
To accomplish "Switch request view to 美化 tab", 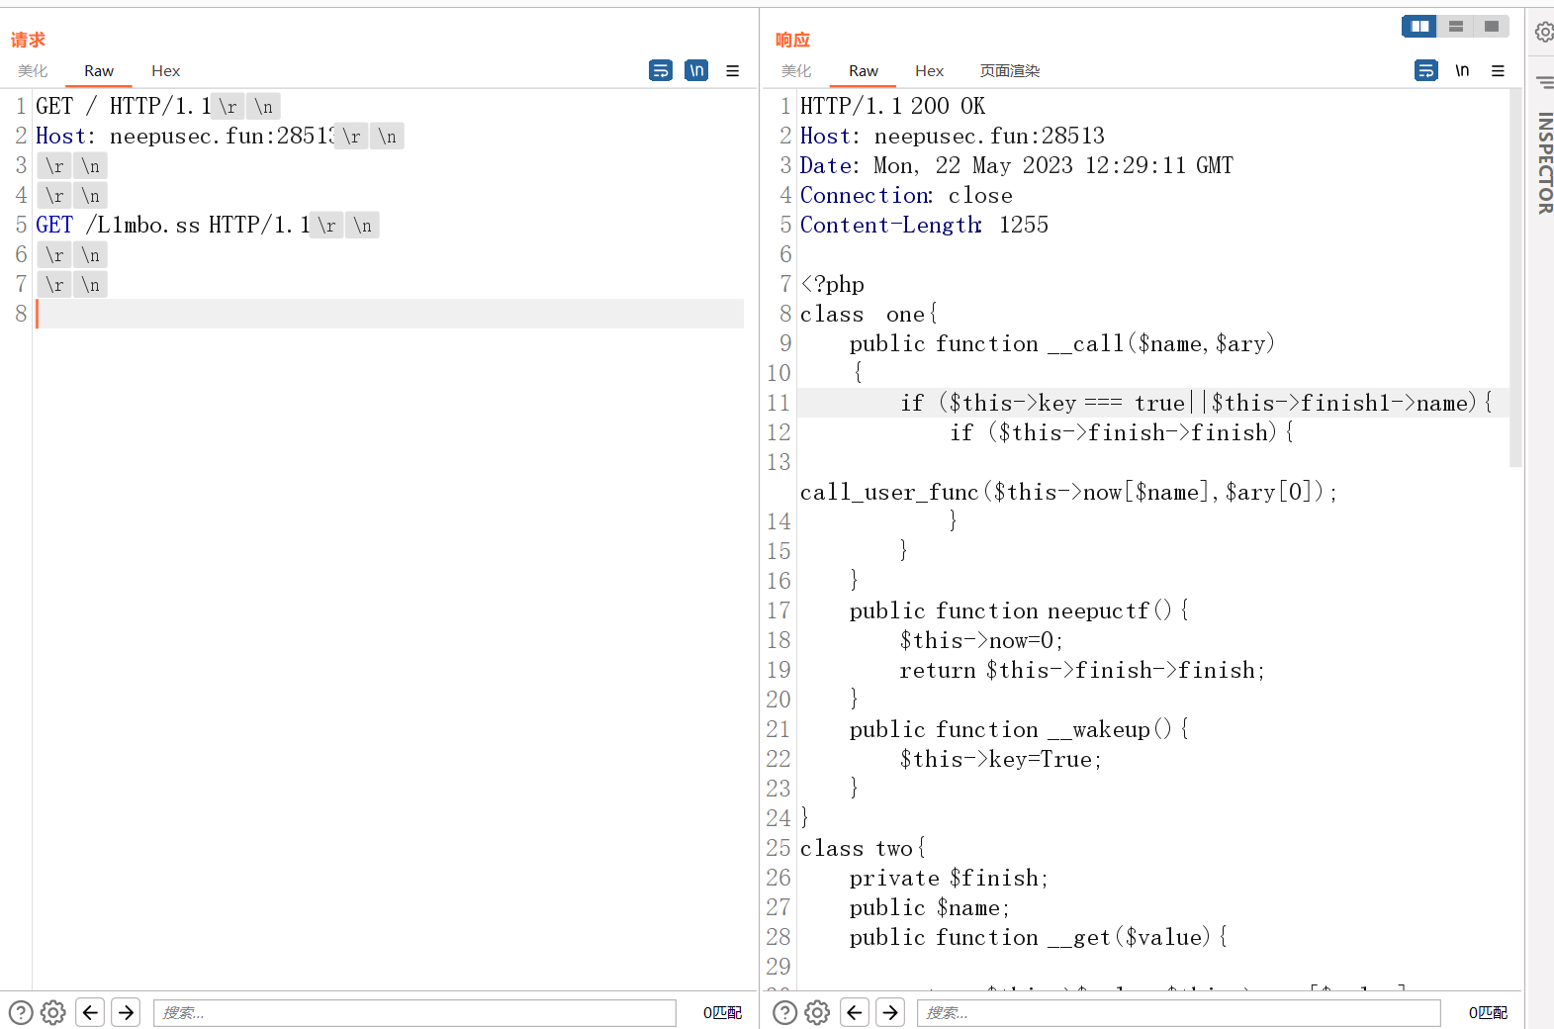I will pos(33,70).
